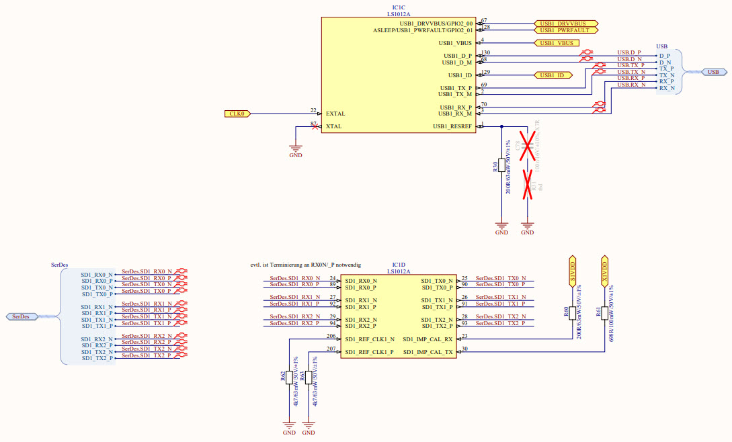This screenshot has width=732, height=442.
Task: Click the USB1_VBUS net label
Action: (x=557, y=42)
